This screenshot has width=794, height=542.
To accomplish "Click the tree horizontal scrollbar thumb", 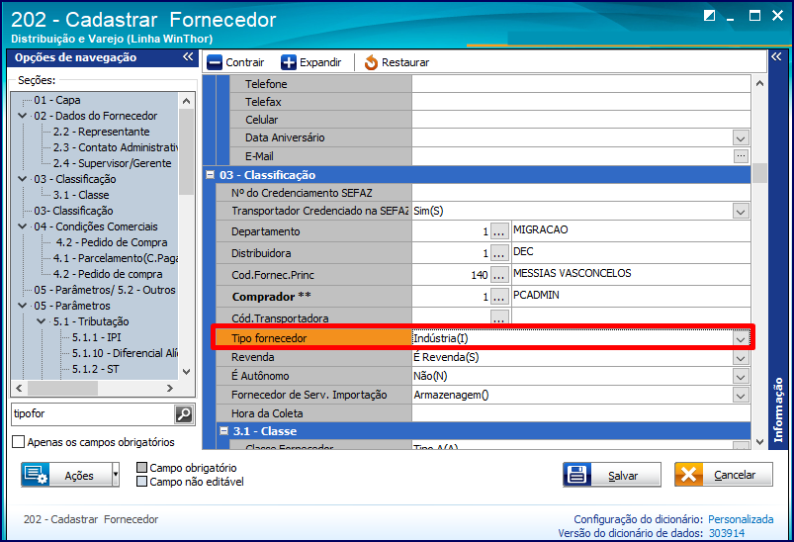I will (x=63, y=388).
